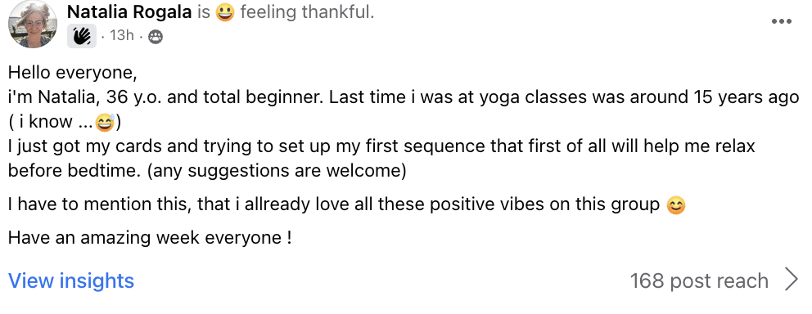Click the "I have to mention this" paragraph

pyautogui.click(x=347, y=205)
